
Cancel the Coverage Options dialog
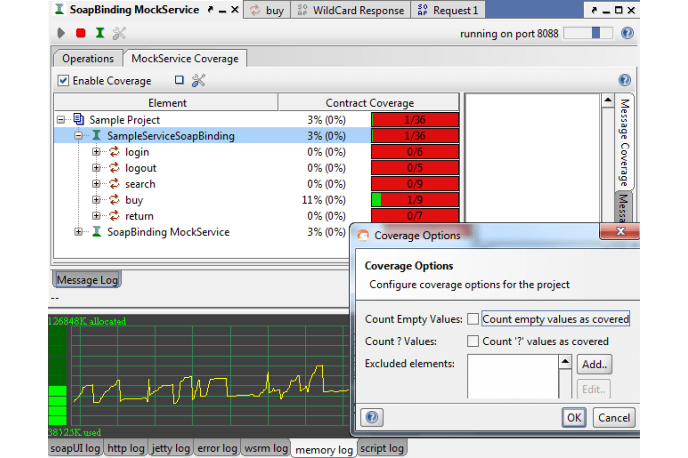pos(614,417)
